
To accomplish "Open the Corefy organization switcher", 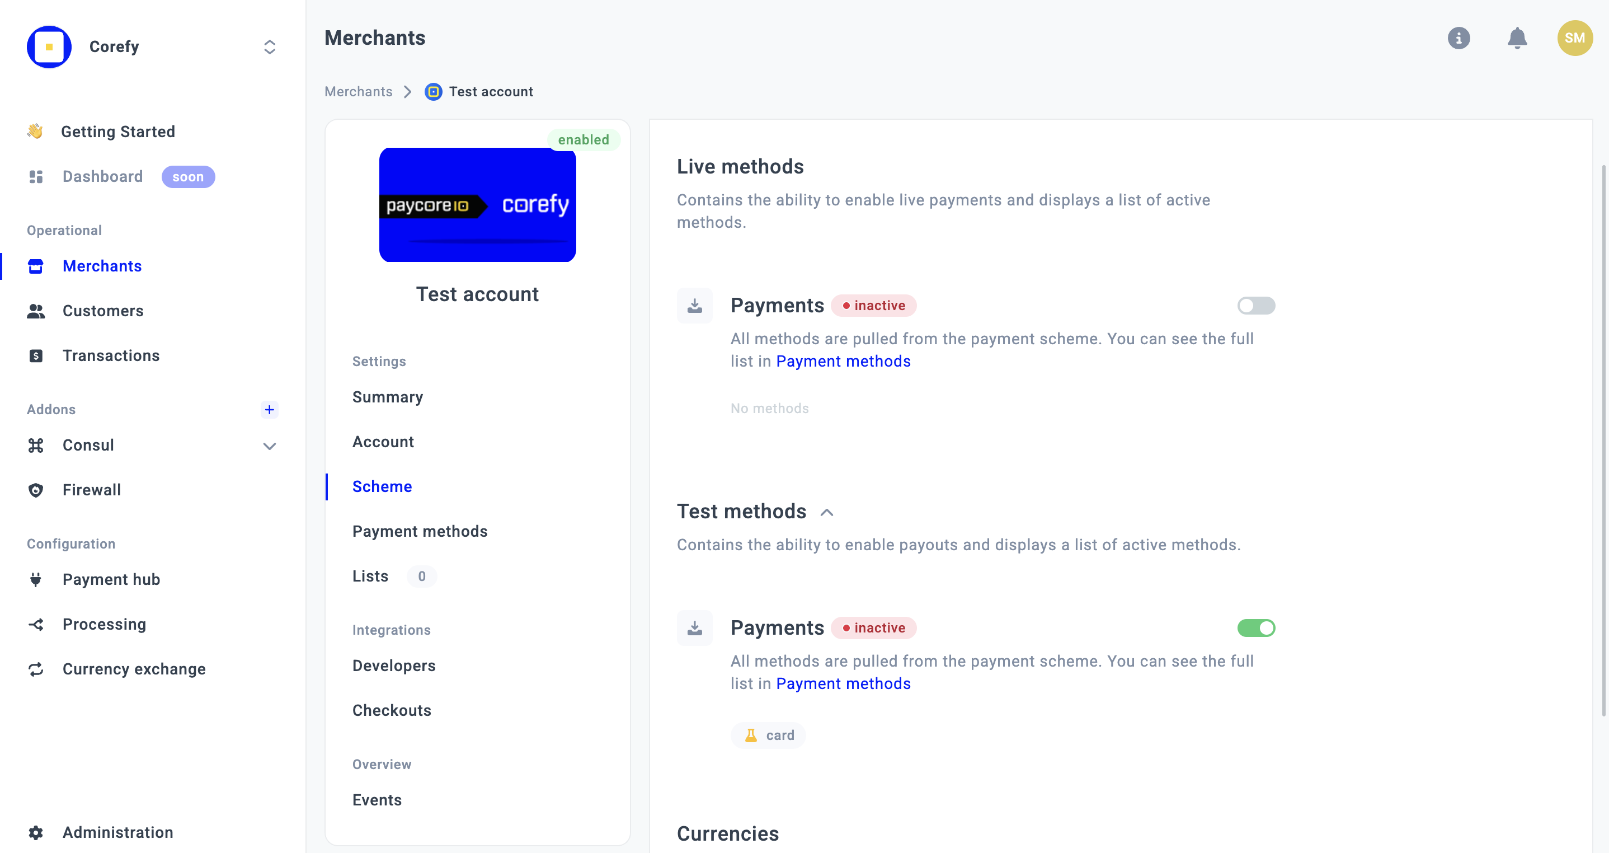I will point(269,47).
